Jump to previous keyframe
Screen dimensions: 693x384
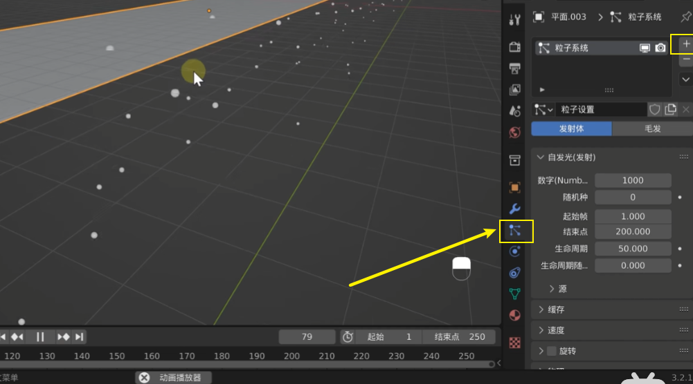click(x=17, y=337)
